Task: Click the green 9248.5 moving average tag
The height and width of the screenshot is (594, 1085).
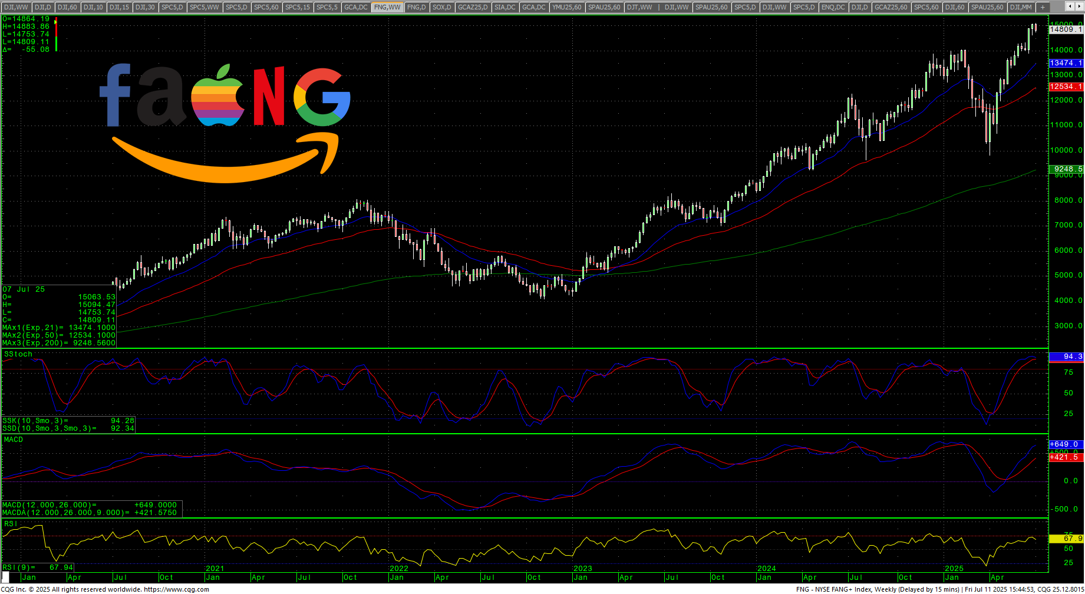Action: (1066, 169)
